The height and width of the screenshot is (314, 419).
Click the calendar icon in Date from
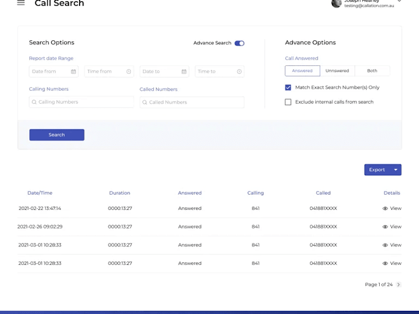73,72
